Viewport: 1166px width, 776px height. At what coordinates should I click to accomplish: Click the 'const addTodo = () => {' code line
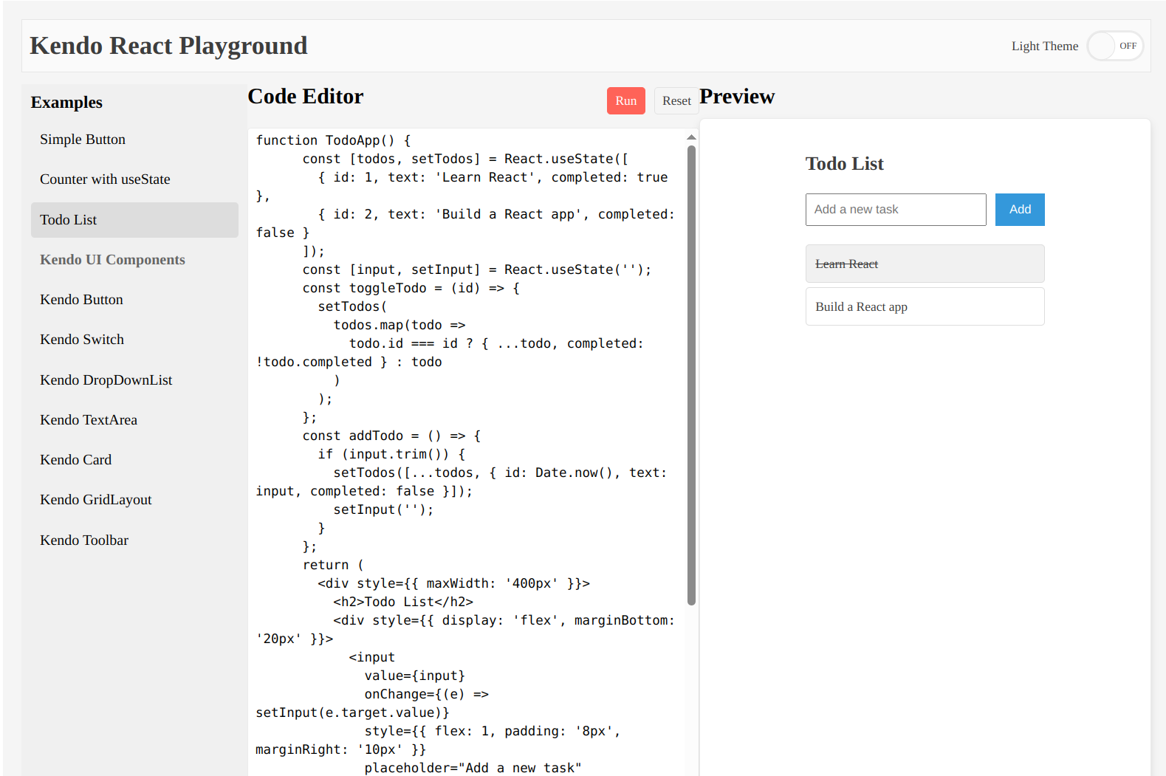coord(391,436)
